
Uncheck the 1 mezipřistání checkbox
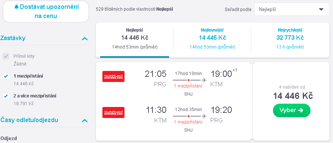click(x=6, y=76)
